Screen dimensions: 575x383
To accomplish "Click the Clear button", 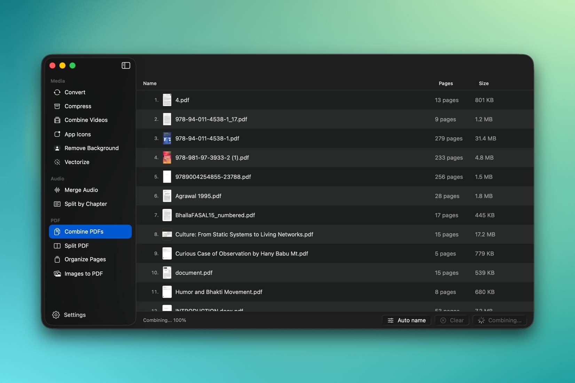I will pyautogui.click(x=452, y=320).
